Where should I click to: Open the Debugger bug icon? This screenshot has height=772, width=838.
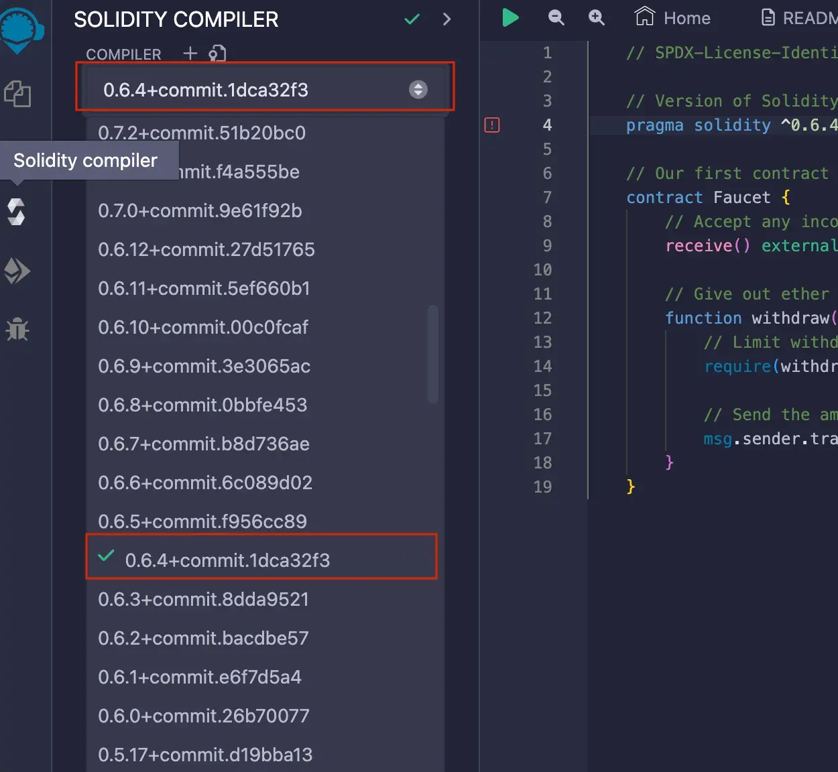pos(17,329)
